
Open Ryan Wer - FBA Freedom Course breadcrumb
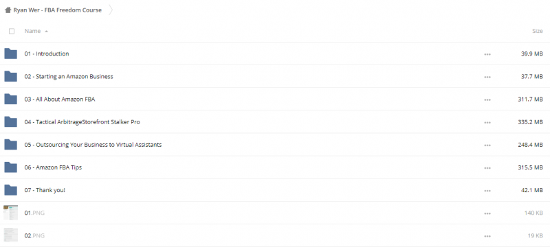(x=58, y=10)
